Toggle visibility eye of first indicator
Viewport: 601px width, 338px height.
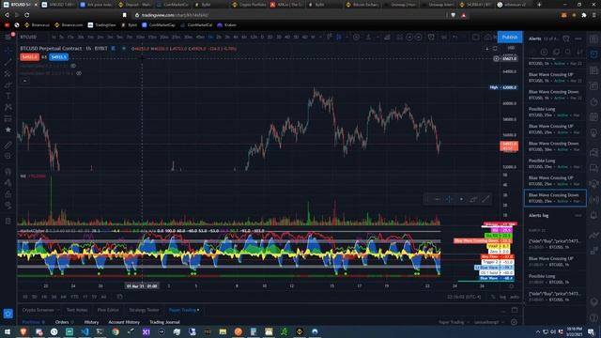click(x=73, y=66)
